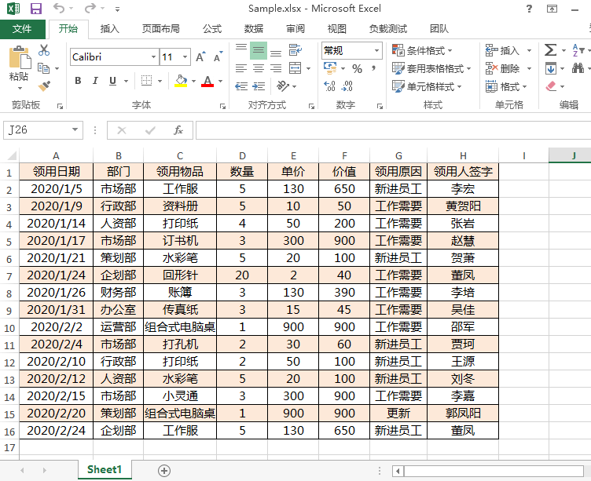This screenshot has width=591, height=481.
Task: Wrap text in the cell
Action: 295,50
